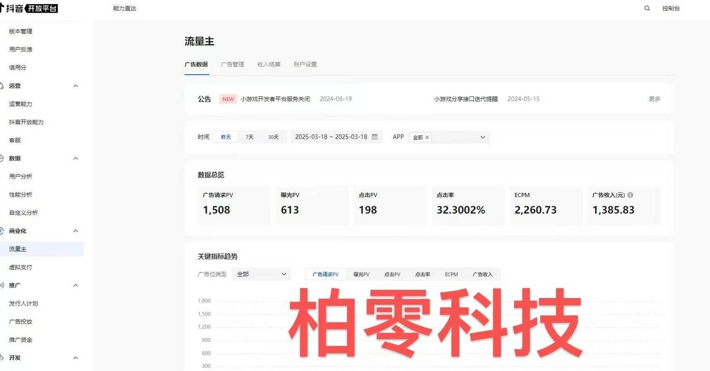The height and width of the screenshot is (371, 710).
Task: Open 版本管理 in sidebar
Action: click(x=21, y=32)
